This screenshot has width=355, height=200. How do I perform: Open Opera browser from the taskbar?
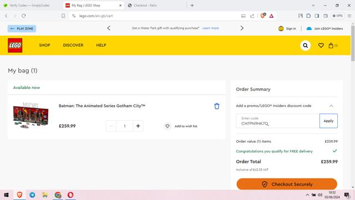[x=70, y=195]
